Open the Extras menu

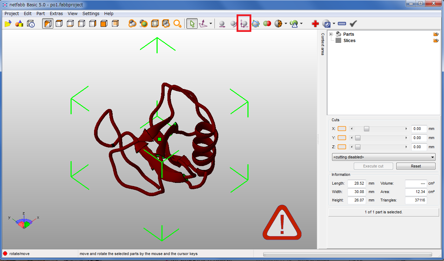coord(56,14)
